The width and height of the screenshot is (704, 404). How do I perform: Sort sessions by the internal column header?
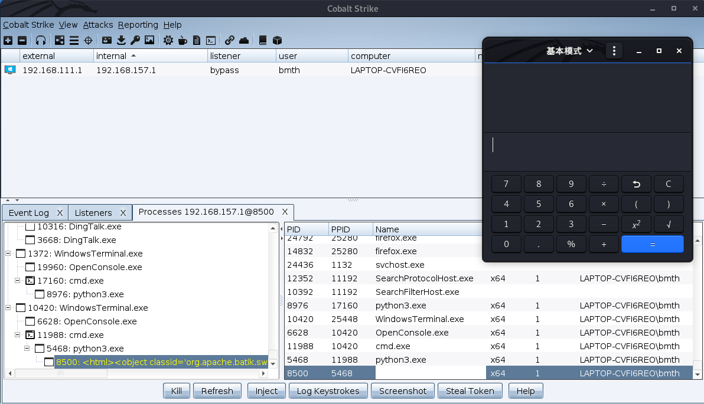[x=150, y=55]
